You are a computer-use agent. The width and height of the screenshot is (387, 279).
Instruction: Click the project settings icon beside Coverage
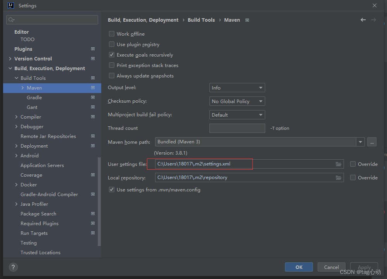click(x=93, y=175)
